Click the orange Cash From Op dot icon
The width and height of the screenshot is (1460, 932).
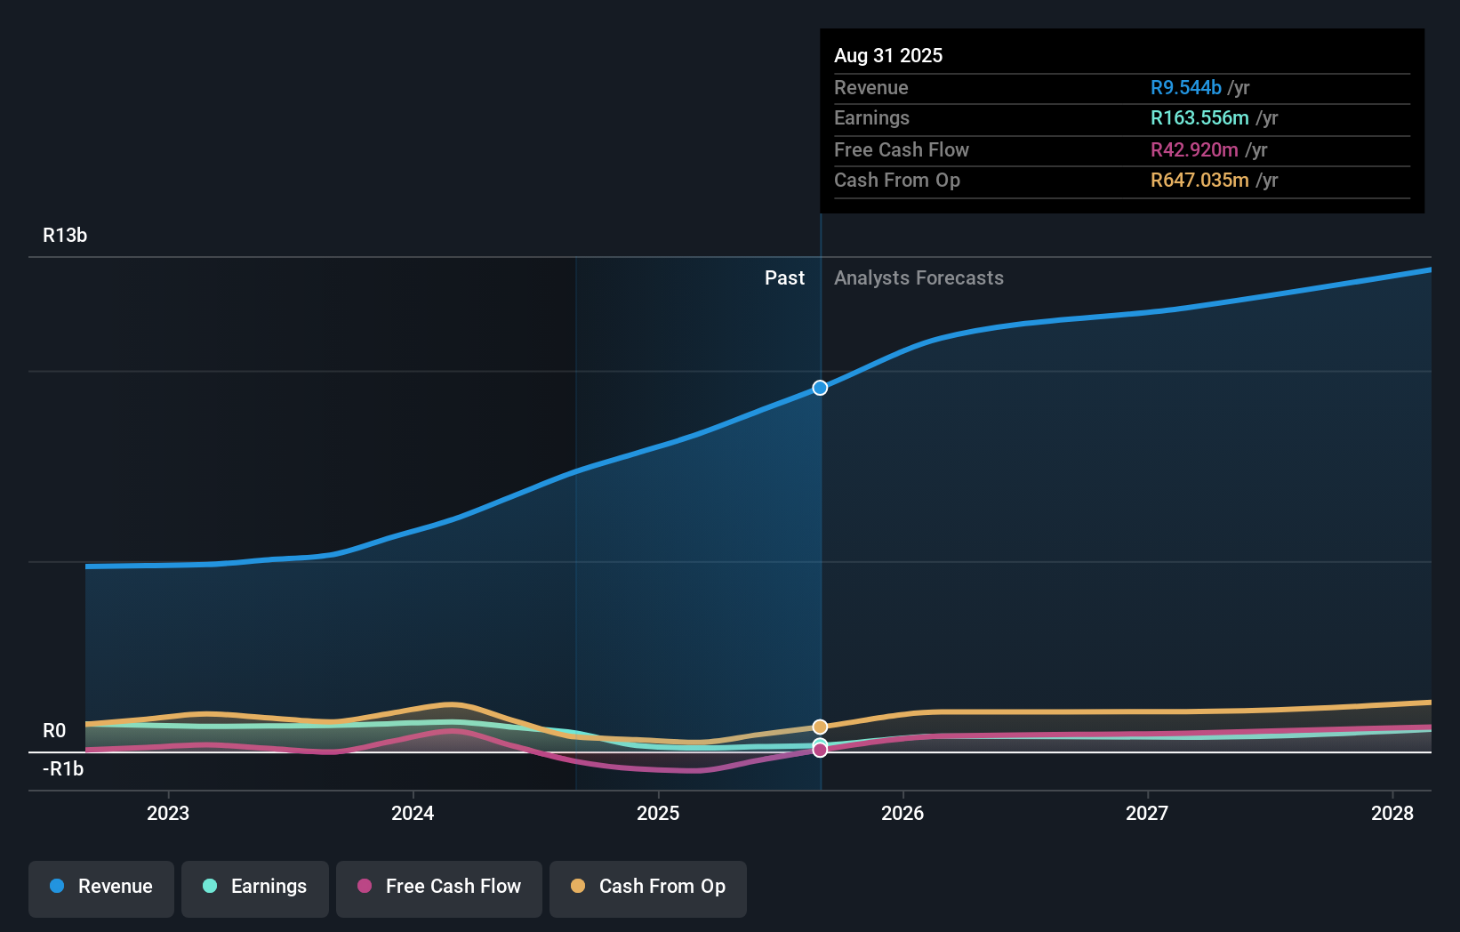tap(577, 887)
